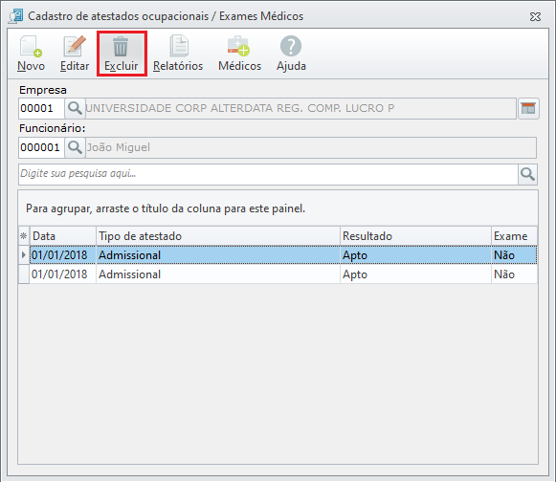Screen dimensions: 556x482
Task: Click the Funcionário code field 000001
Action: (x=41, y=147)
